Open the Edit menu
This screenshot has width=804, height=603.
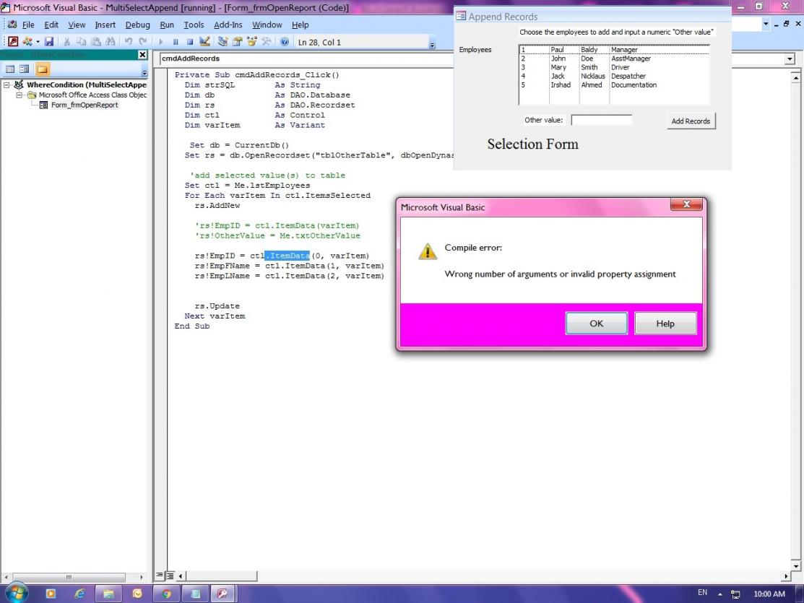[x=51, y=25]
